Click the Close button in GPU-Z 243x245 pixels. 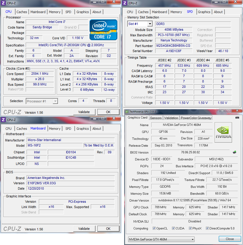[230, 239]
